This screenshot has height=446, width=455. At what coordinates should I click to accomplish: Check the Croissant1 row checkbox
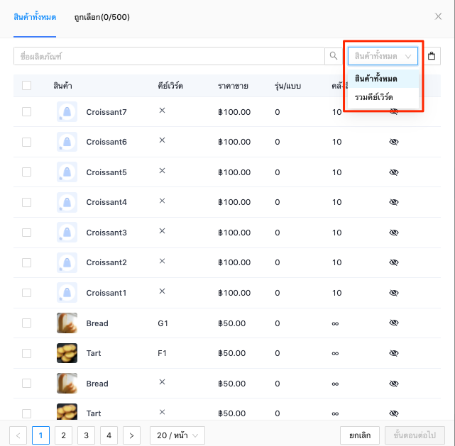click(x=27, y=293)
